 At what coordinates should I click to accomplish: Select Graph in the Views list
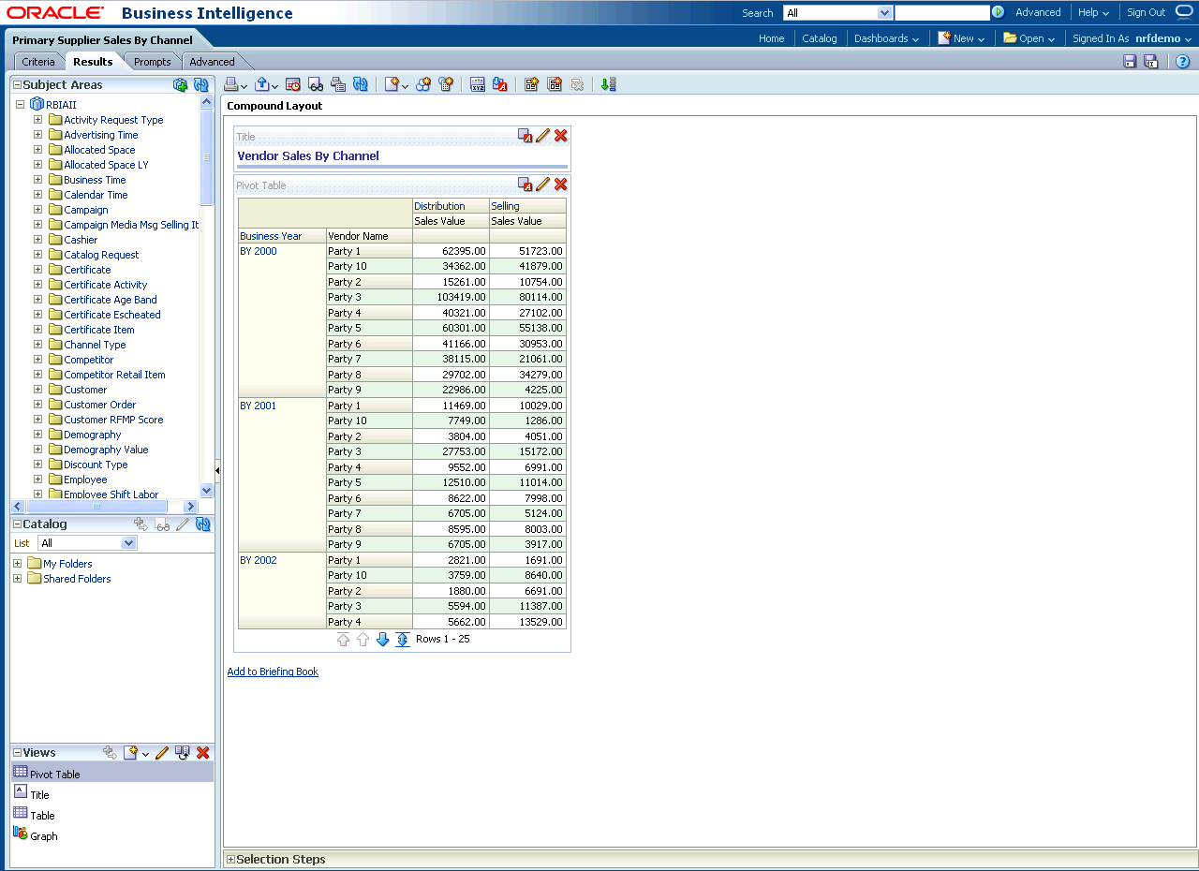coord(43,836)
